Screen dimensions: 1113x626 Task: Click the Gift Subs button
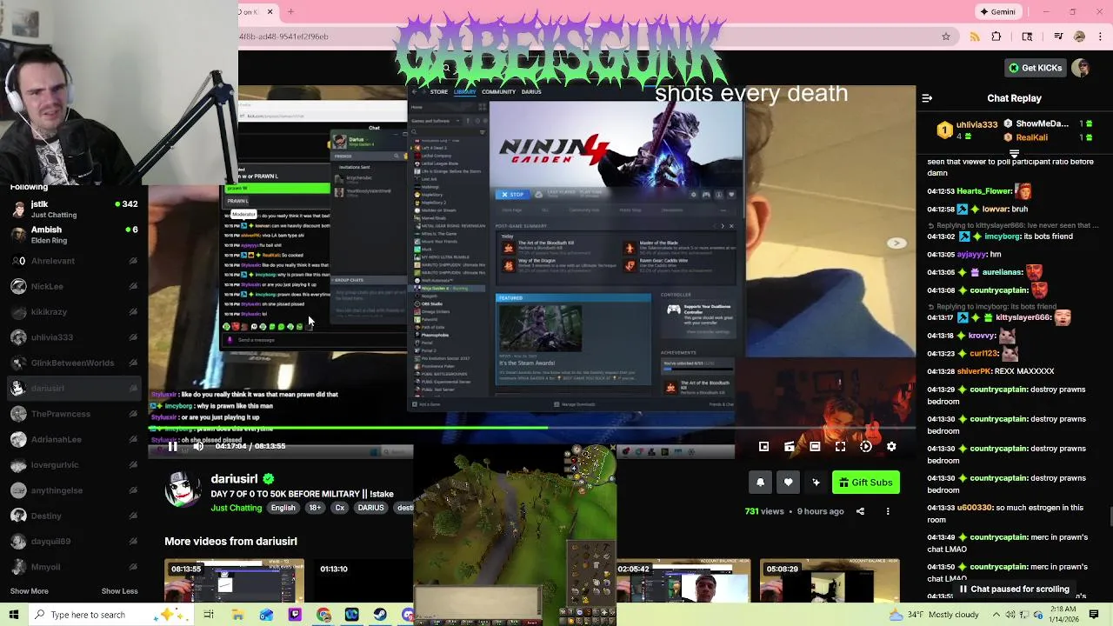(865, 483)
